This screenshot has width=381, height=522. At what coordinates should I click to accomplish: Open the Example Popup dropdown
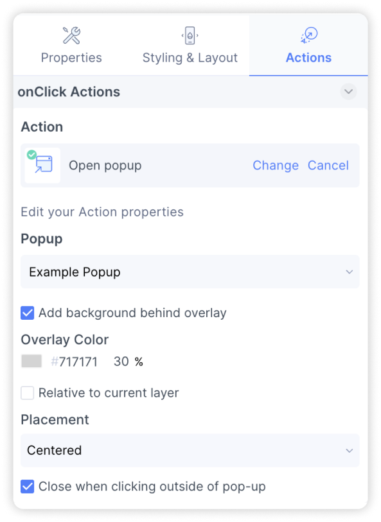190,272
